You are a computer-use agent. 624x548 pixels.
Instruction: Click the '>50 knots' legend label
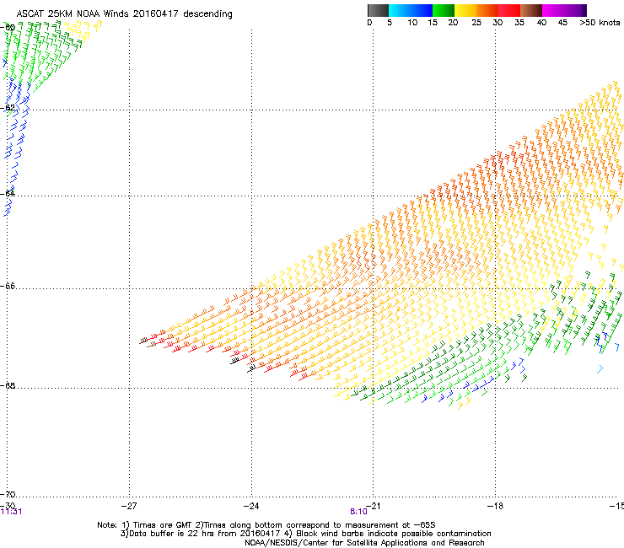600,23
